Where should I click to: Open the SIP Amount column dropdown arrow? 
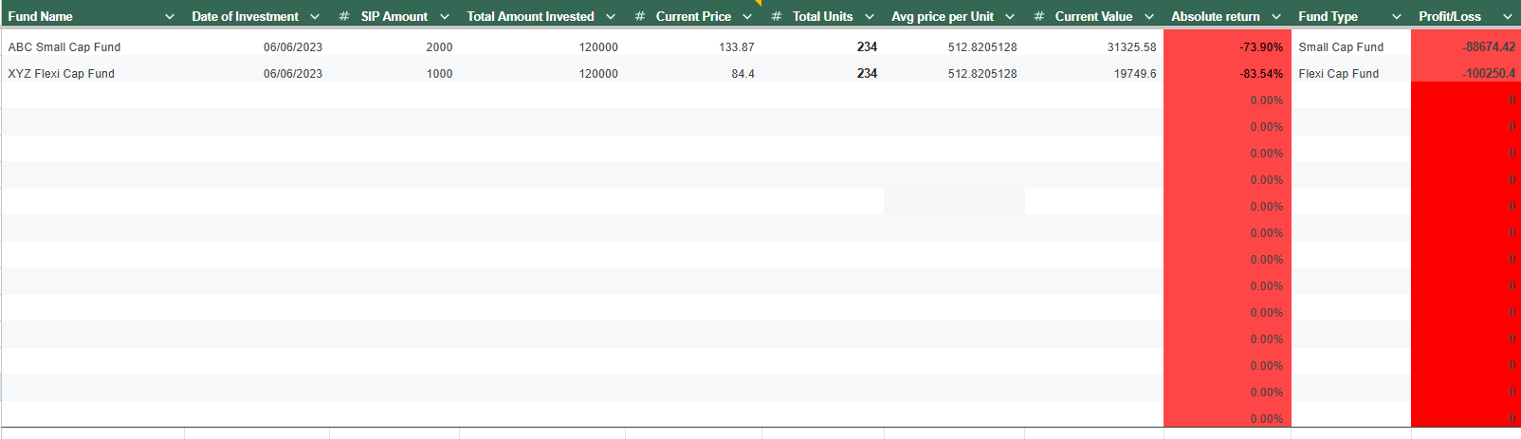click(445, 16)
